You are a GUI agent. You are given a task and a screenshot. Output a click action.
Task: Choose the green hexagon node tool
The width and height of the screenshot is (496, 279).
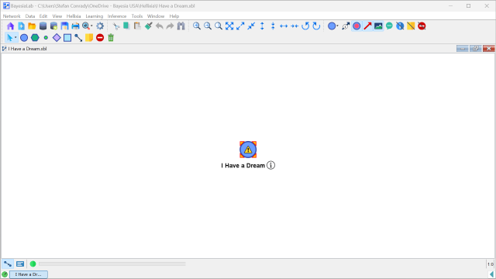35,38
